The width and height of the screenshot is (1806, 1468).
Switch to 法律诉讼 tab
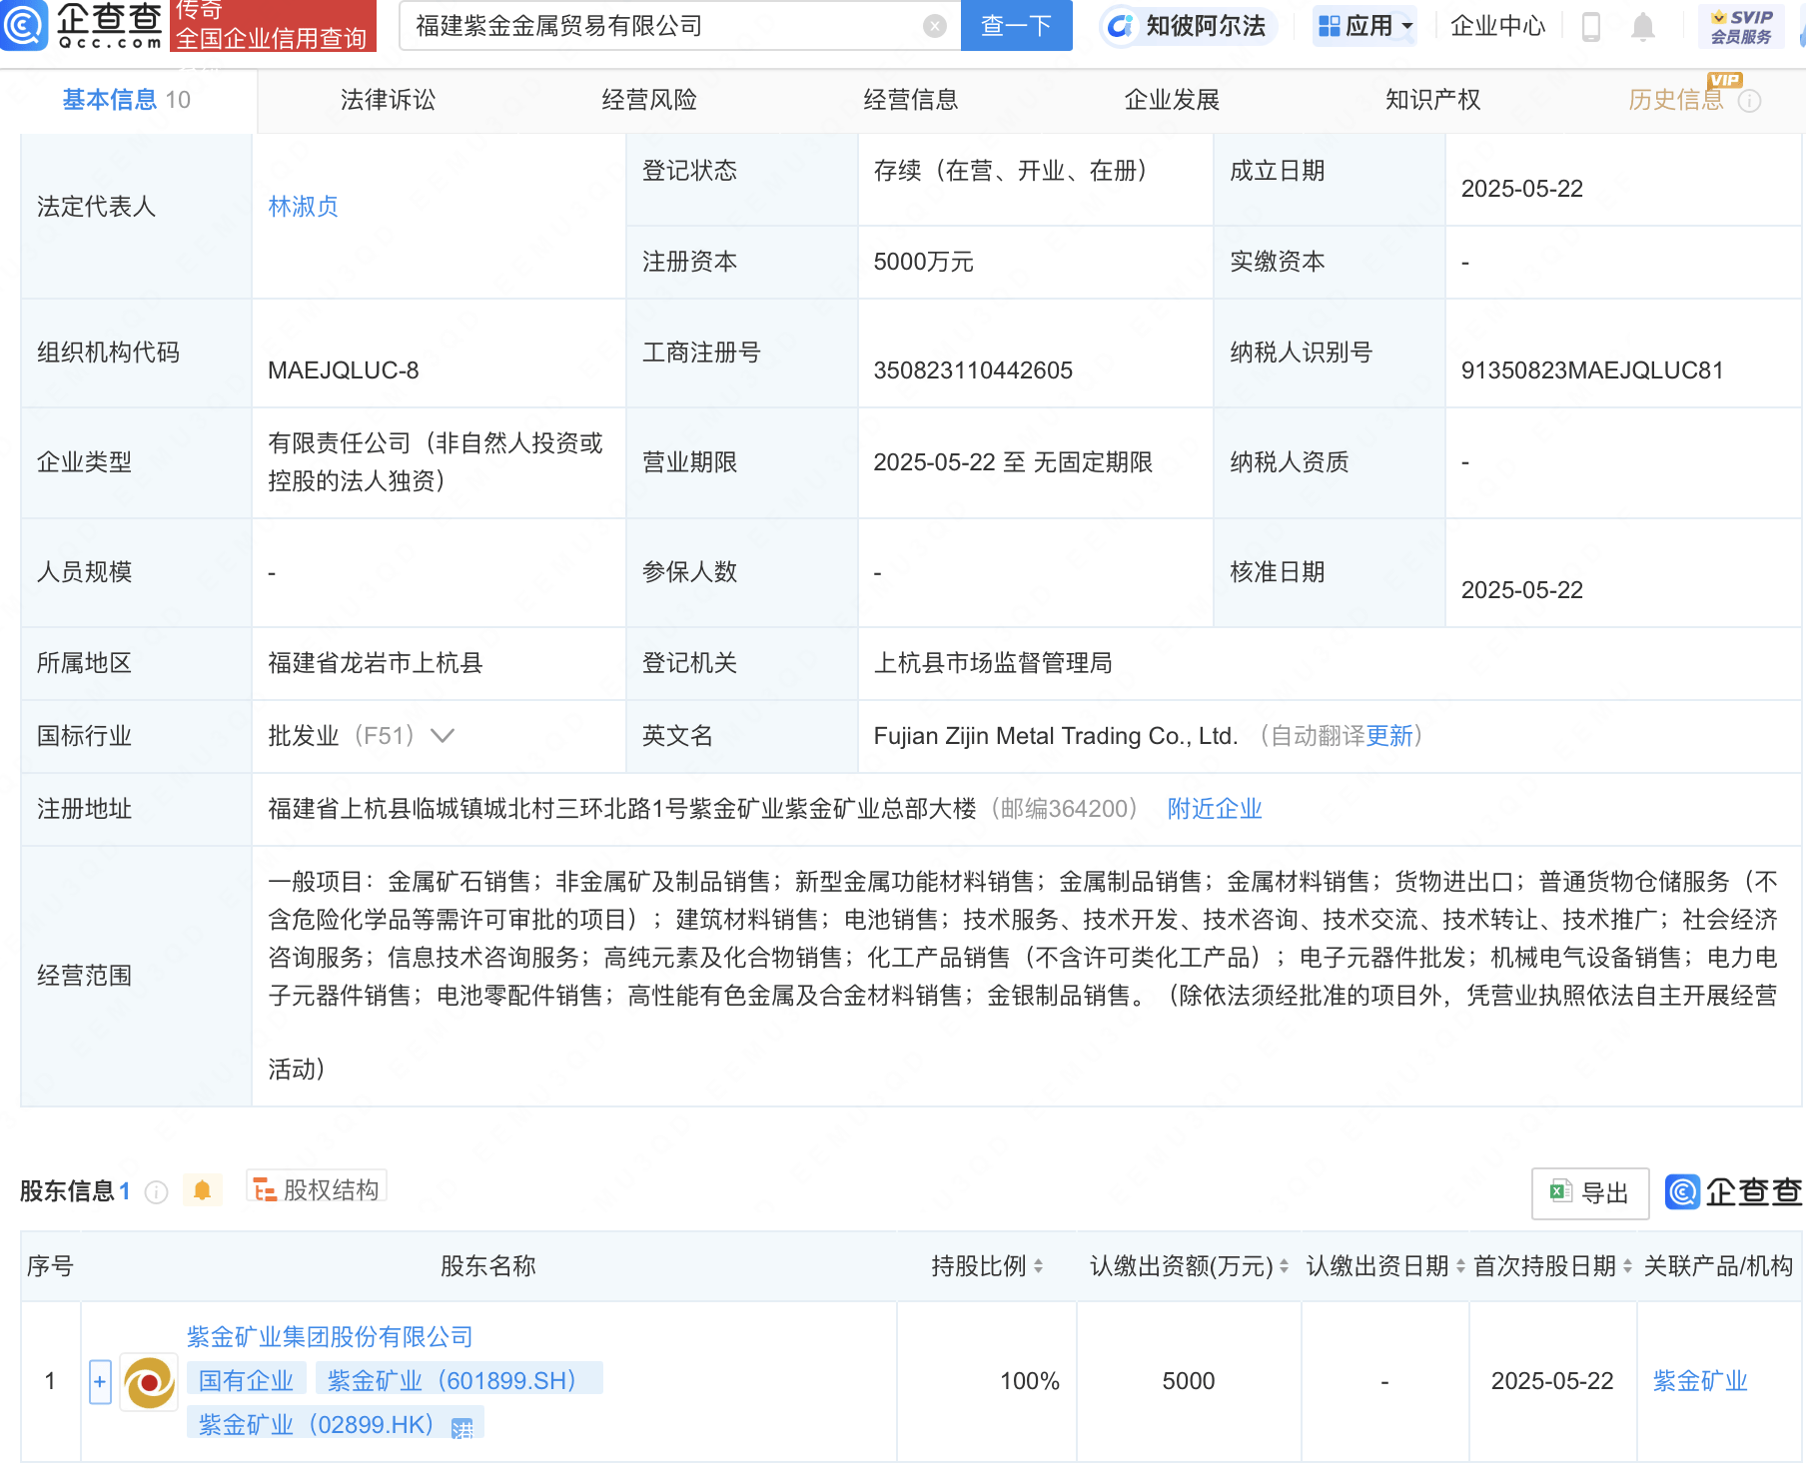[388, 100]
